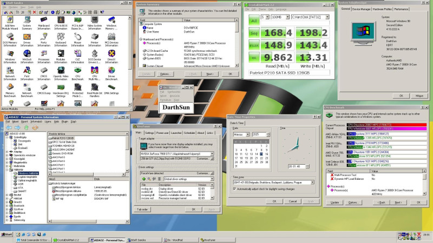The height and width of the screenshot is (243, 433).
Task: Open System Summary module in Sandra
Action: tap(27, 23)
